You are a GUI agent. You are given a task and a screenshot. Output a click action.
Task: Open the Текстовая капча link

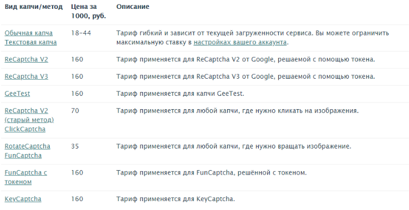30,42
